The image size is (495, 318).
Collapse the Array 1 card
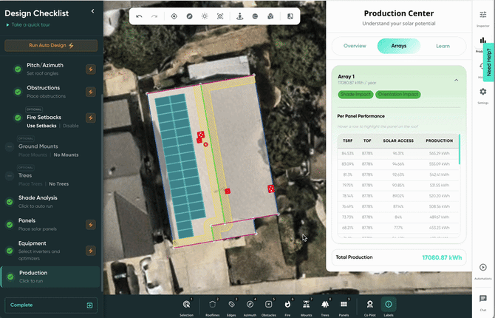point(456,80)
